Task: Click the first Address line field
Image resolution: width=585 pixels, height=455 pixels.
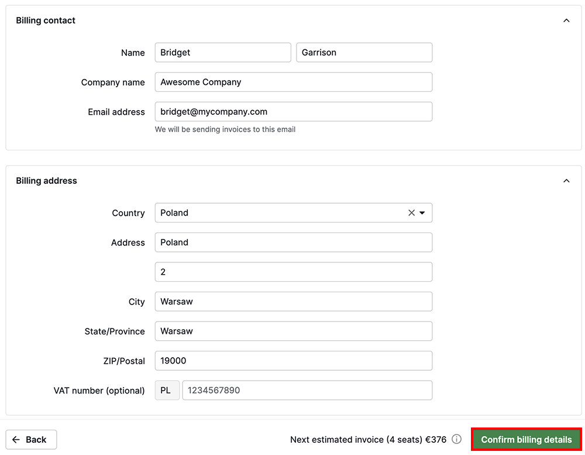Action: tap(293, 242)
